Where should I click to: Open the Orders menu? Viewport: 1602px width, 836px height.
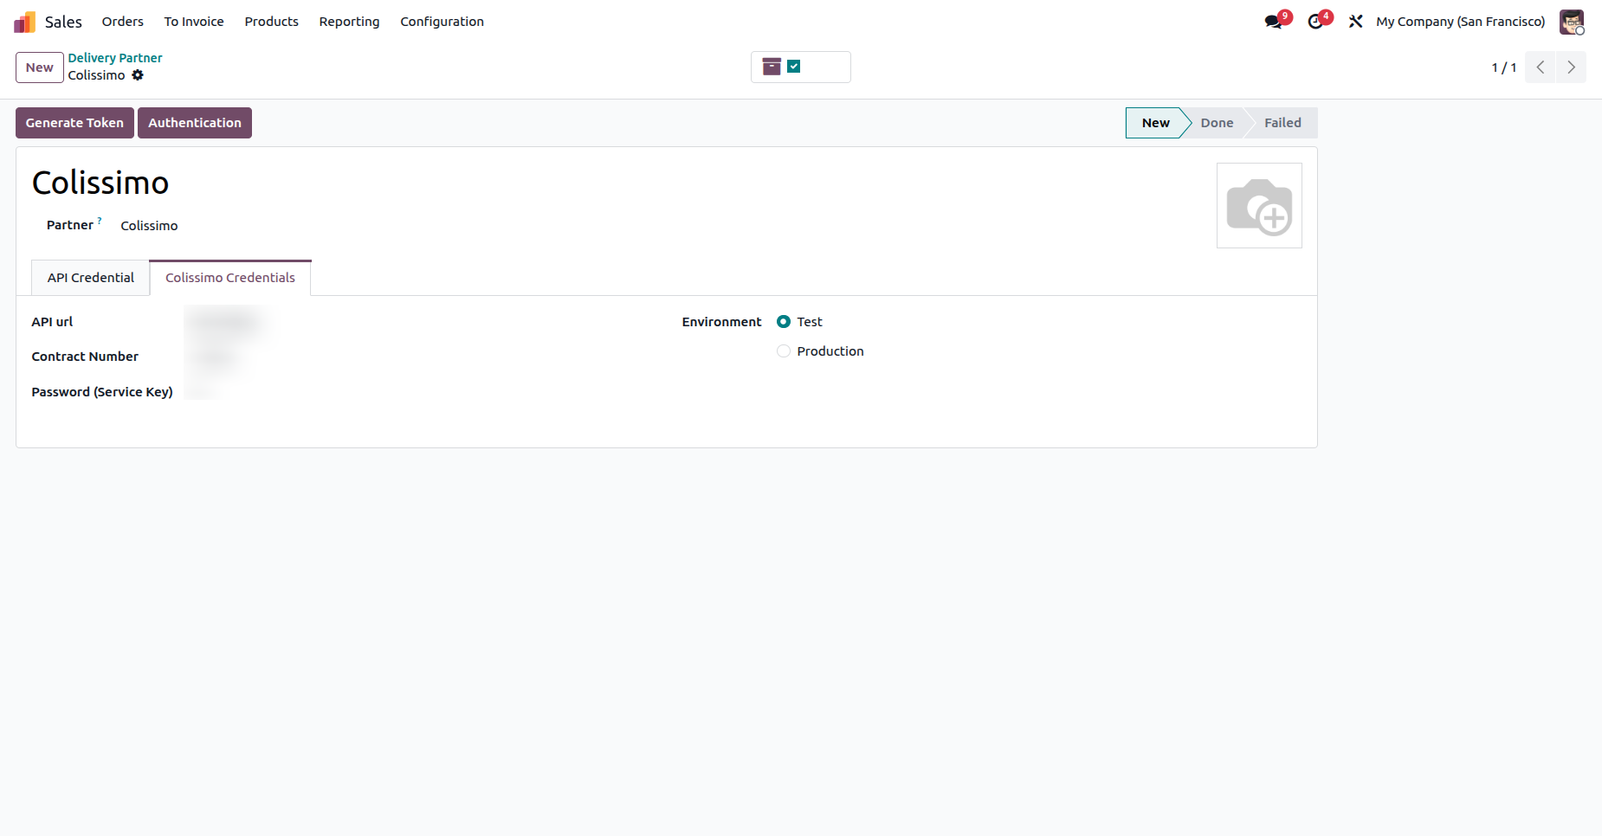123,22
